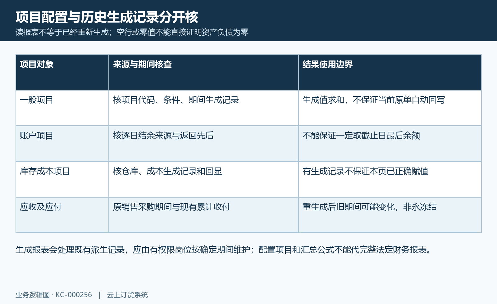This screenshot has height=304, width=497.
Task: Click footer text 云上订货系统
Action: pos(127,295)
